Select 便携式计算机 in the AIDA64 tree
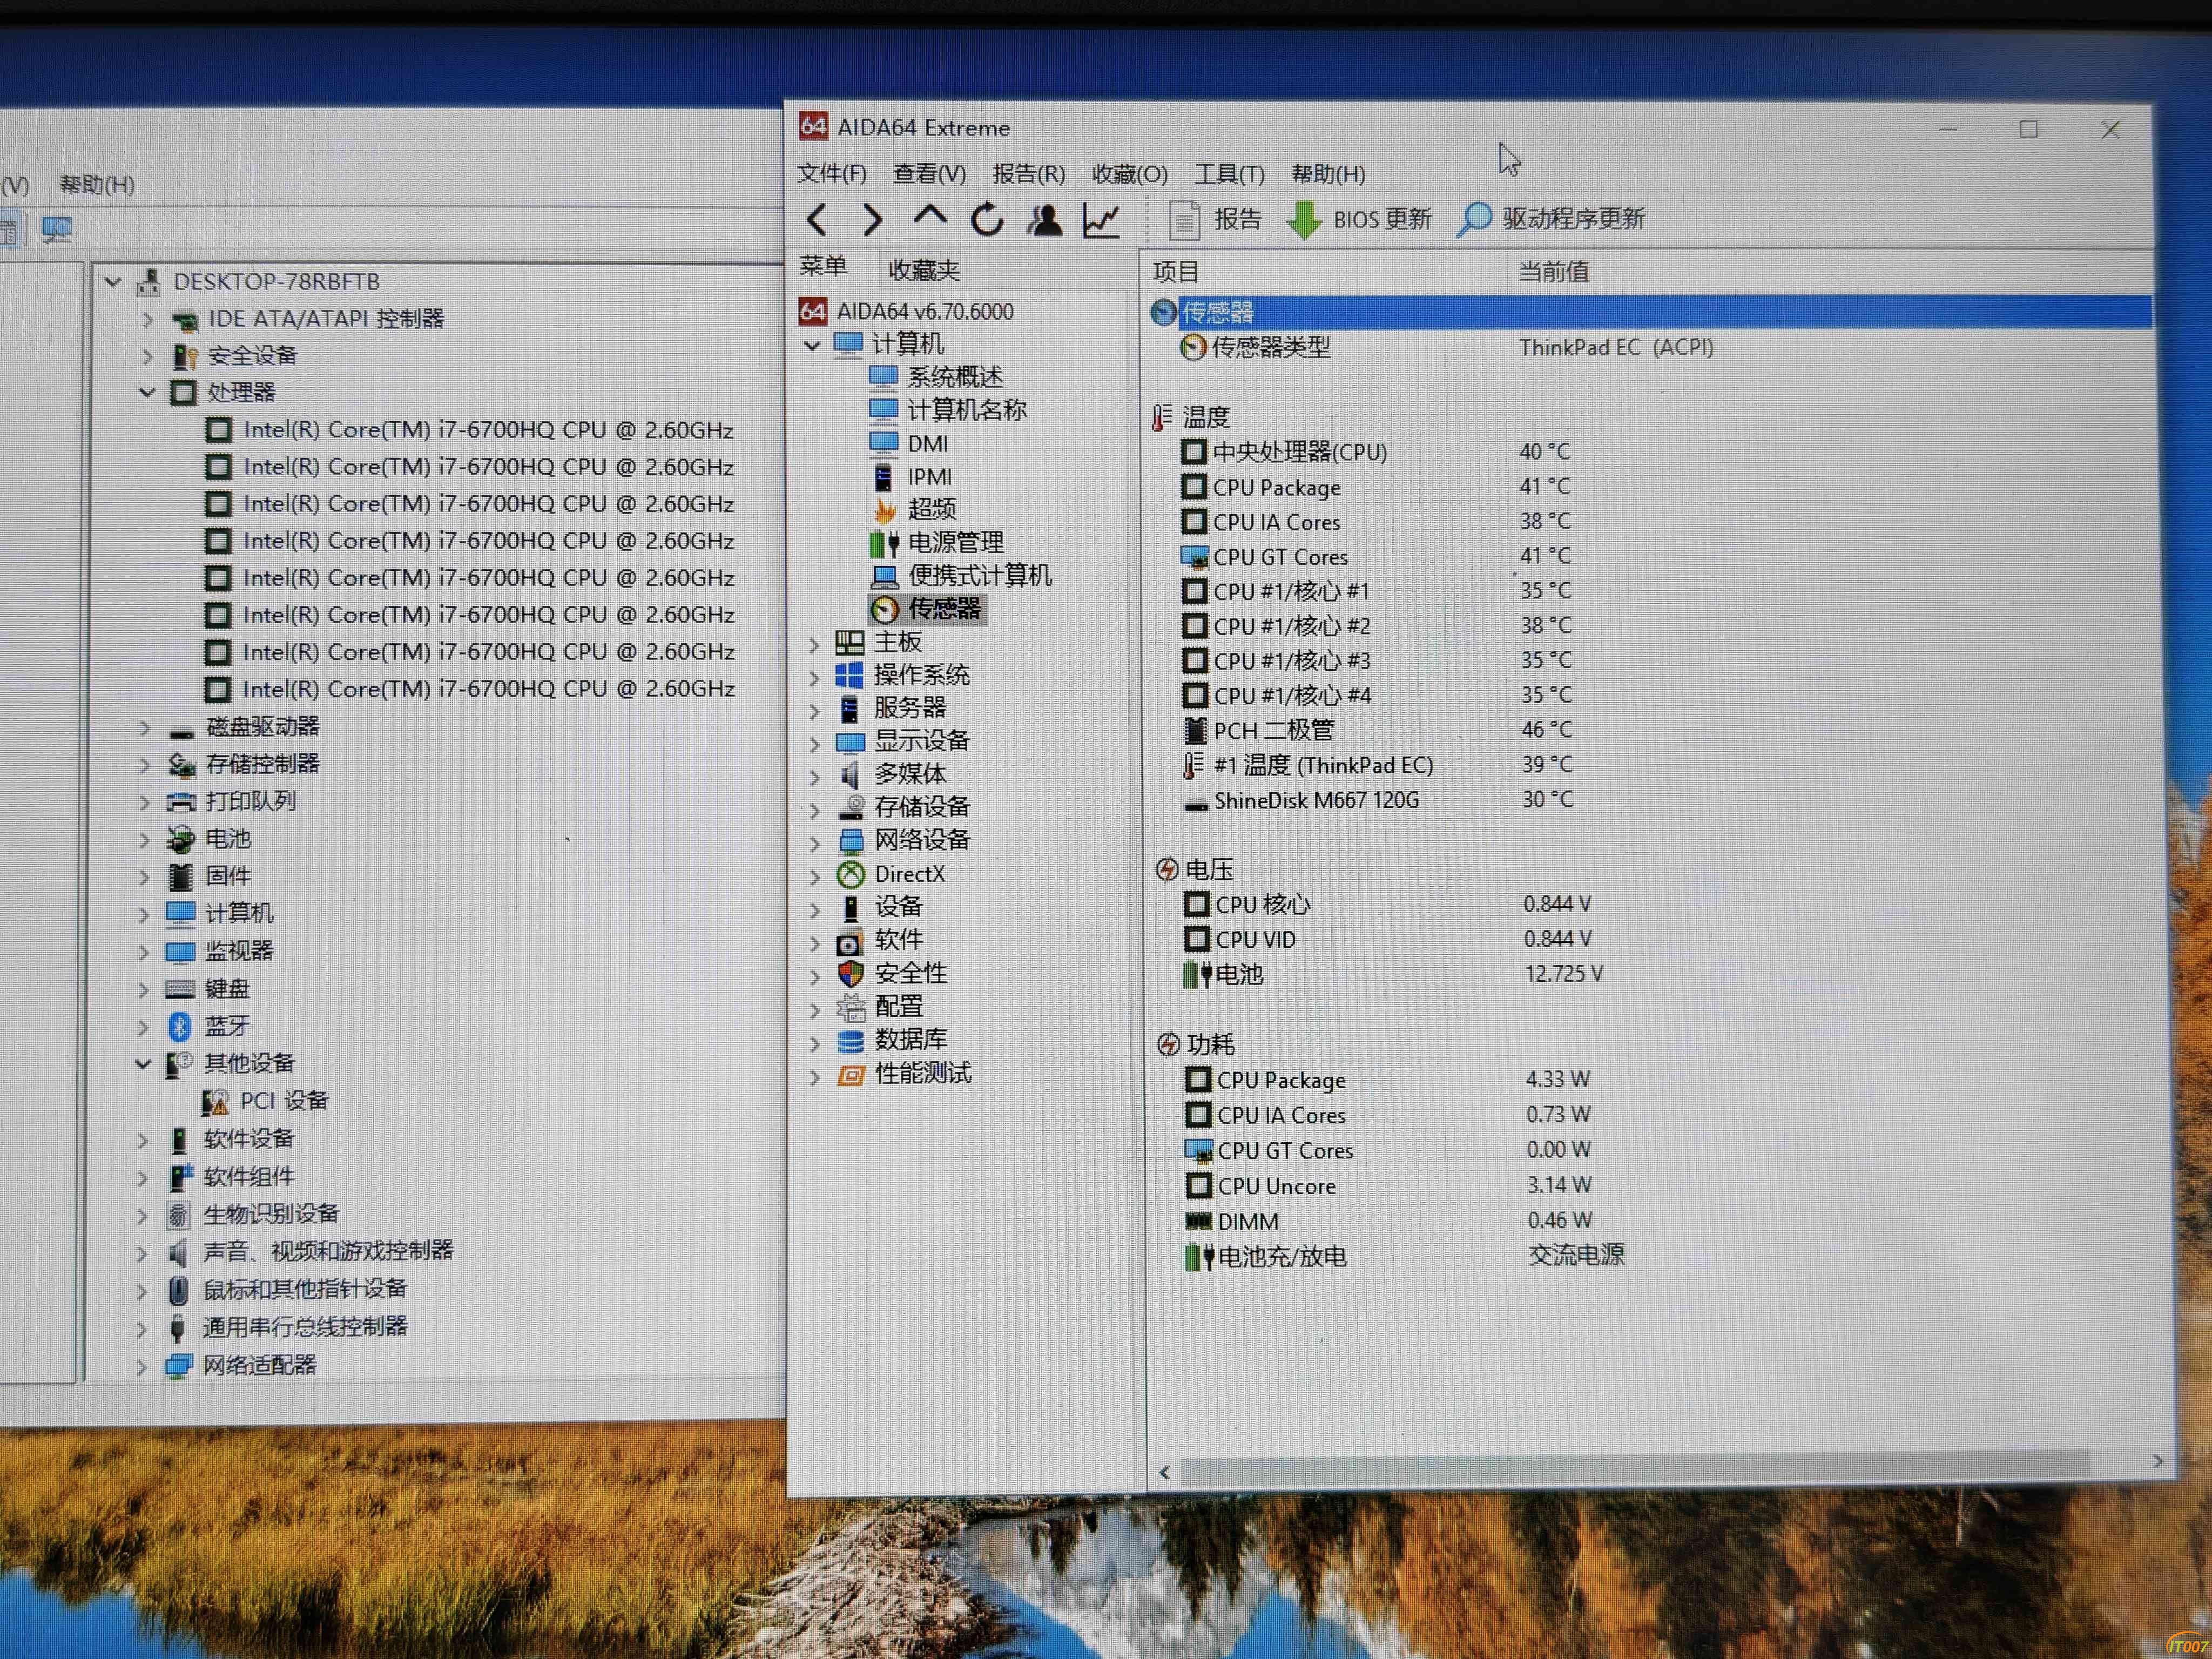The height and width of the screenshot is (1659, 2212). pyautogui.click(x=961, y=575)
